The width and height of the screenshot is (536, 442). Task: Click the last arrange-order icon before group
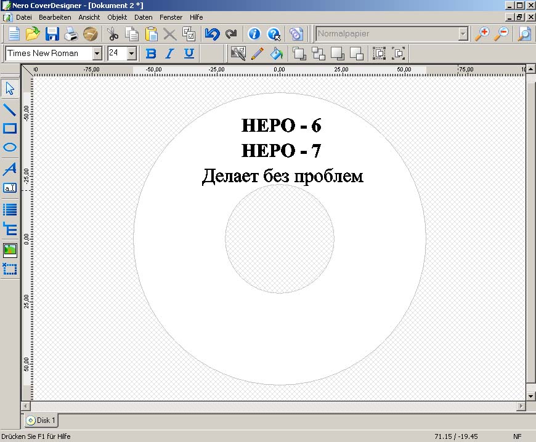click(x=357, y=54)
